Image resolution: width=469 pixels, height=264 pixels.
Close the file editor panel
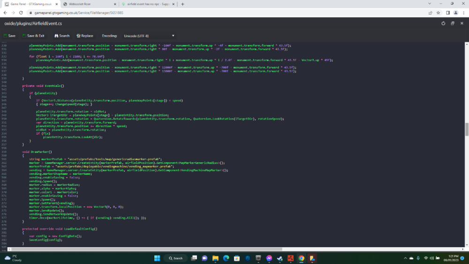pos(462,23)
